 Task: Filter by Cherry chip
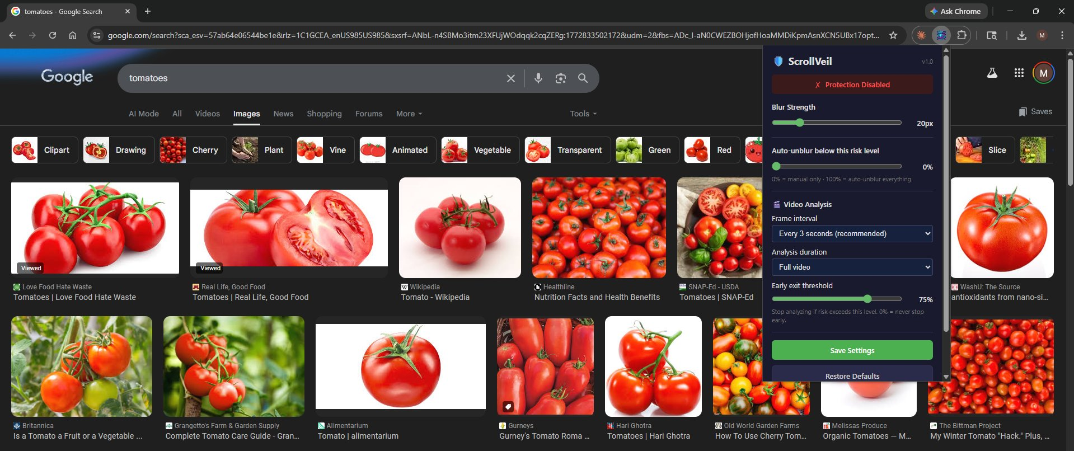193,150
